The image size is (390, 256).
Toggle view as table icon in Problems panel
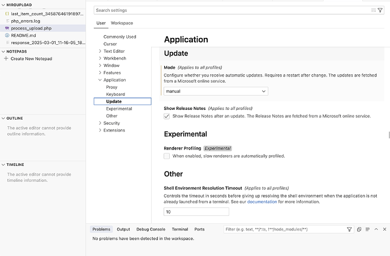click(367, 229)
